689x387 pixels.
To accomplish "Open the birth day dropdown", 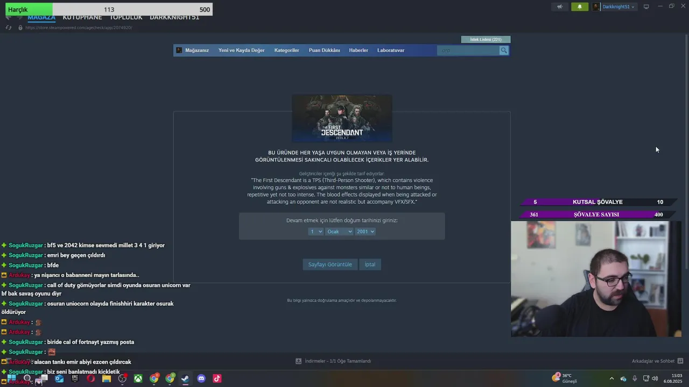I will [x=316, y=232].
